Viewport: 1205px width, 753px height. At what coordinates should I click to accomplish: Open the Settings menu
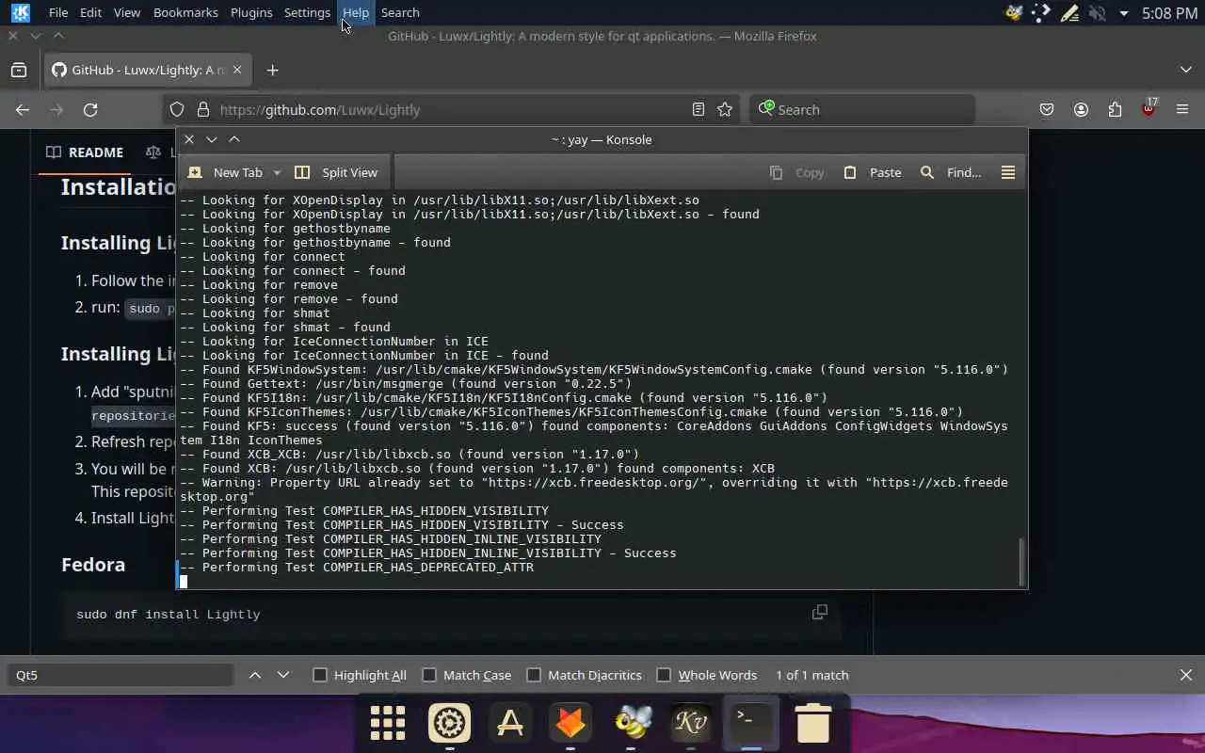pyautogui.click(x=307, y=12)
